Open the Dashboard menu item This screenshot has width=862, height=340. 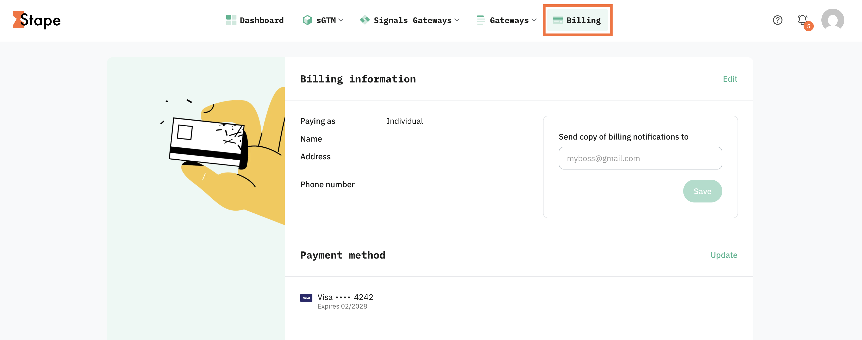pos(255,20)
